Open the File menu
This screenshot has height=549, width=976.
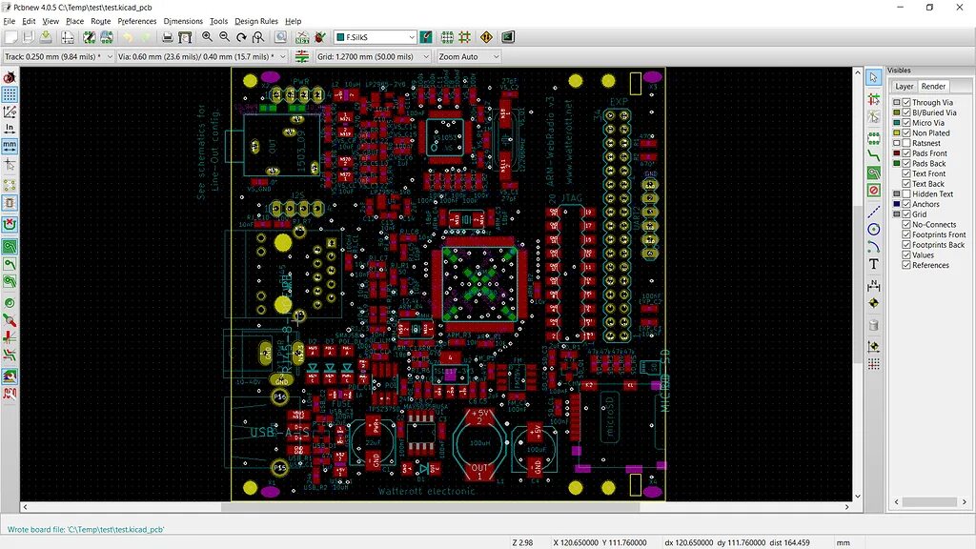tap(10, 21)
